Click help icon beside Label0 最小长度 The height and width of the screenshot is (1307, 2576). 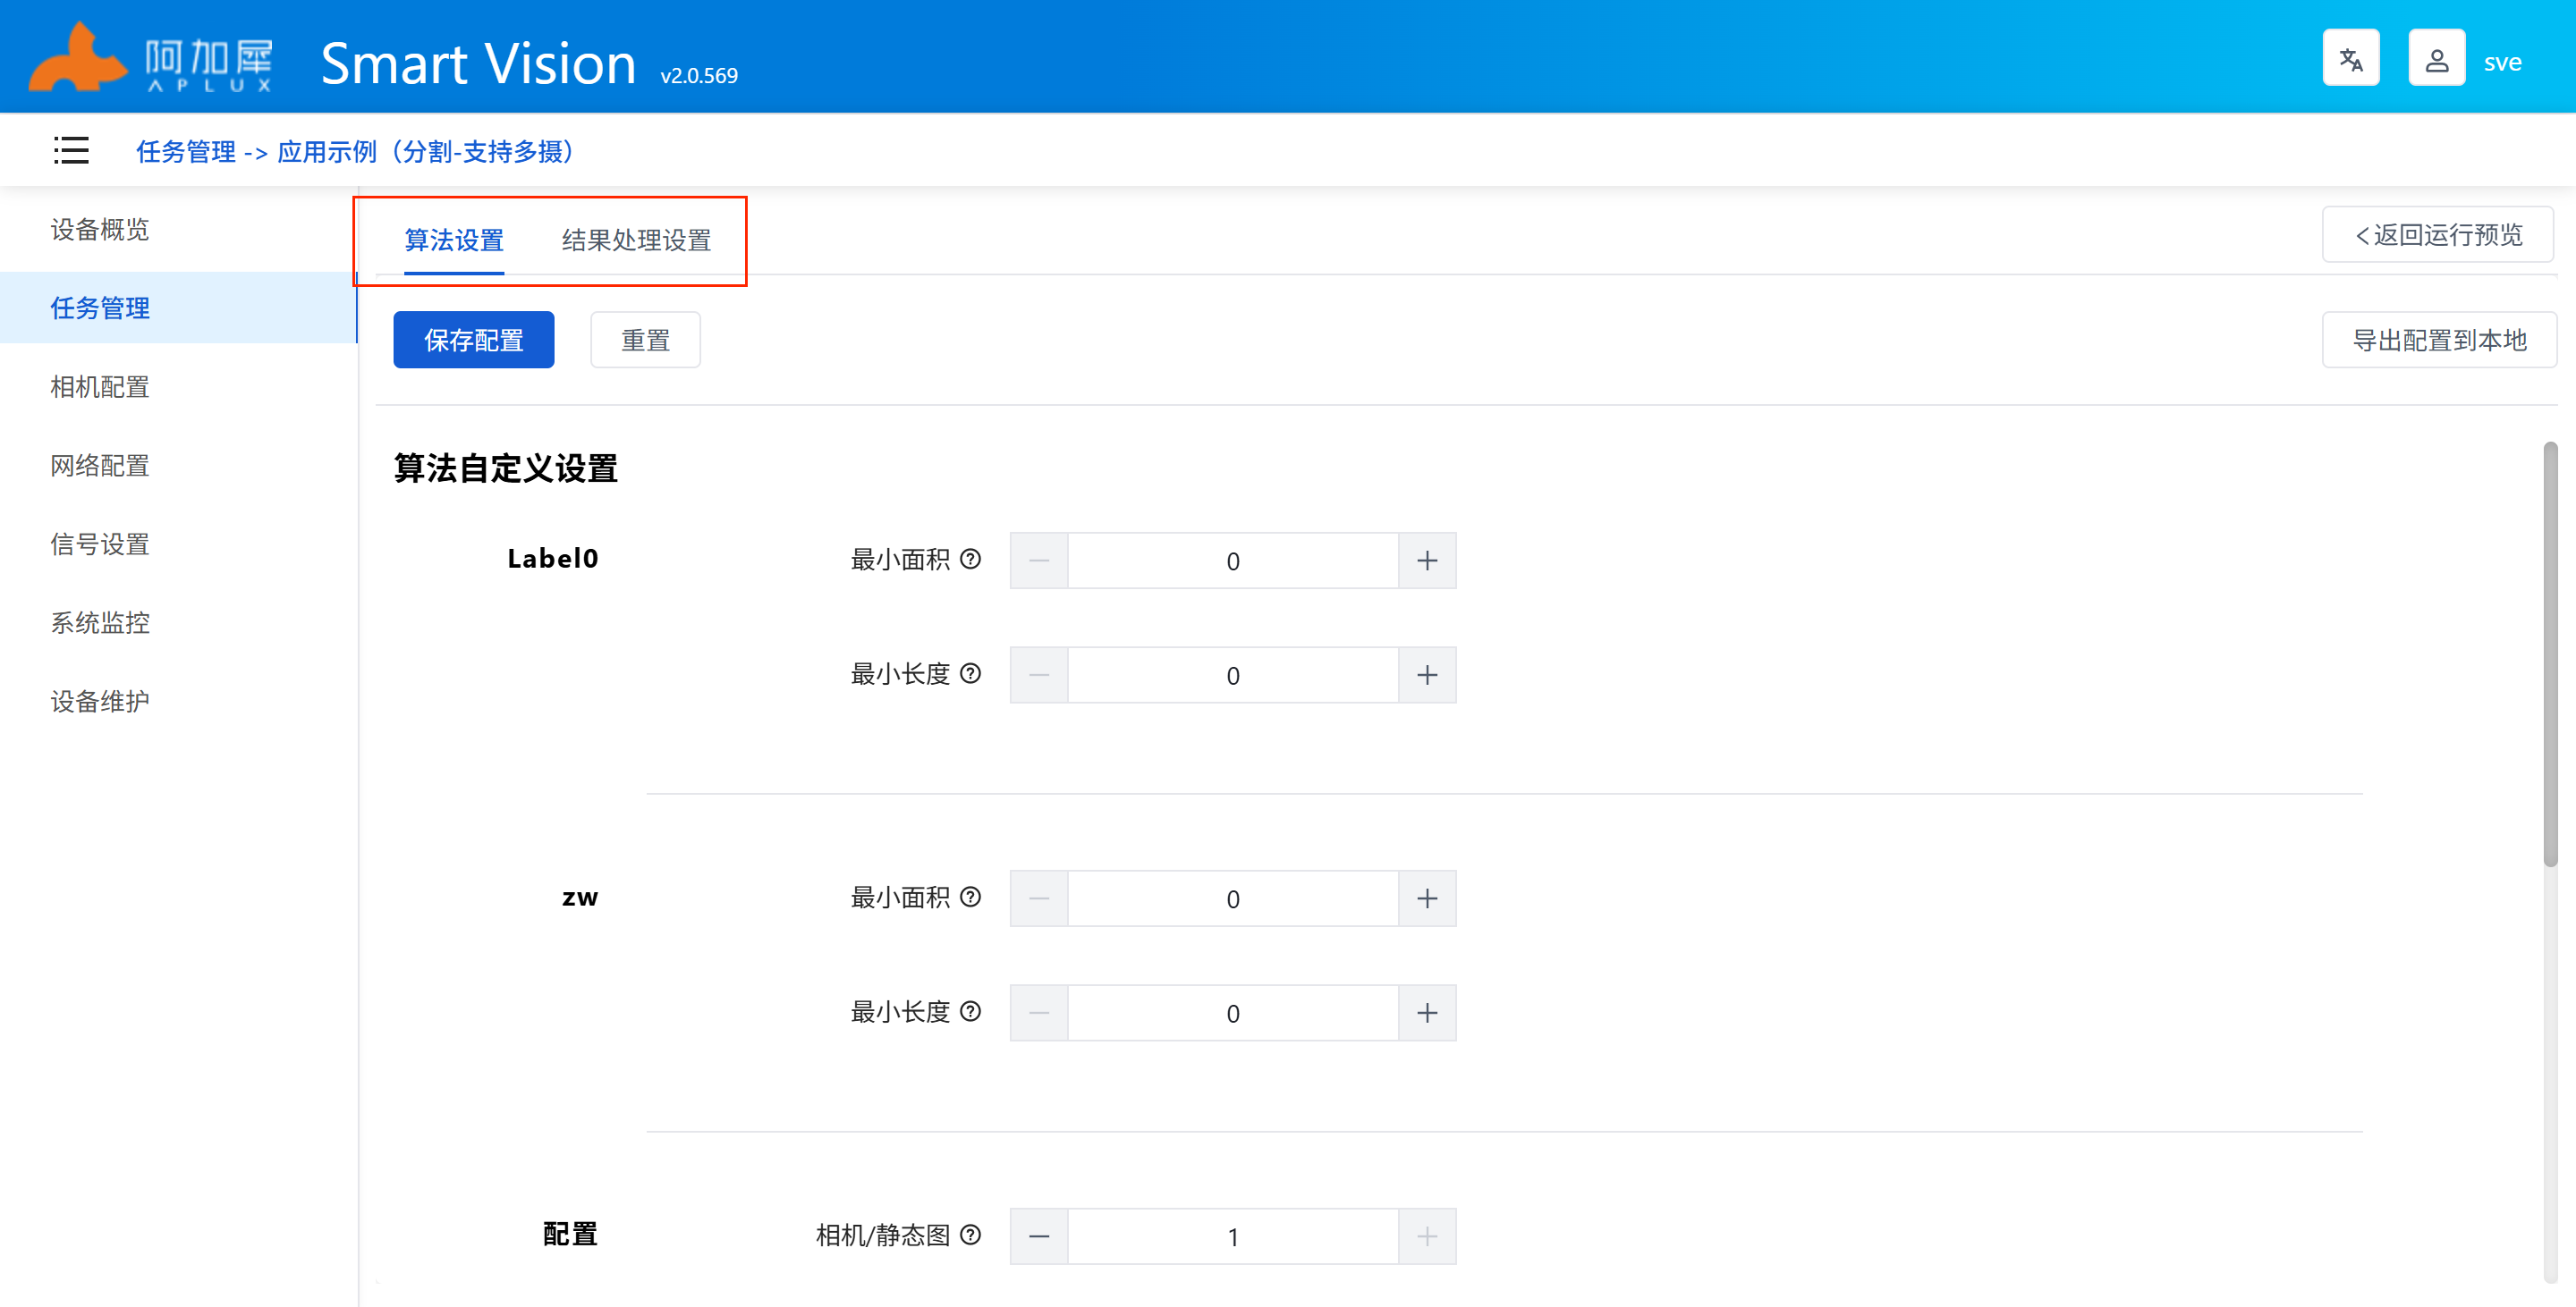tap(970, 673)
